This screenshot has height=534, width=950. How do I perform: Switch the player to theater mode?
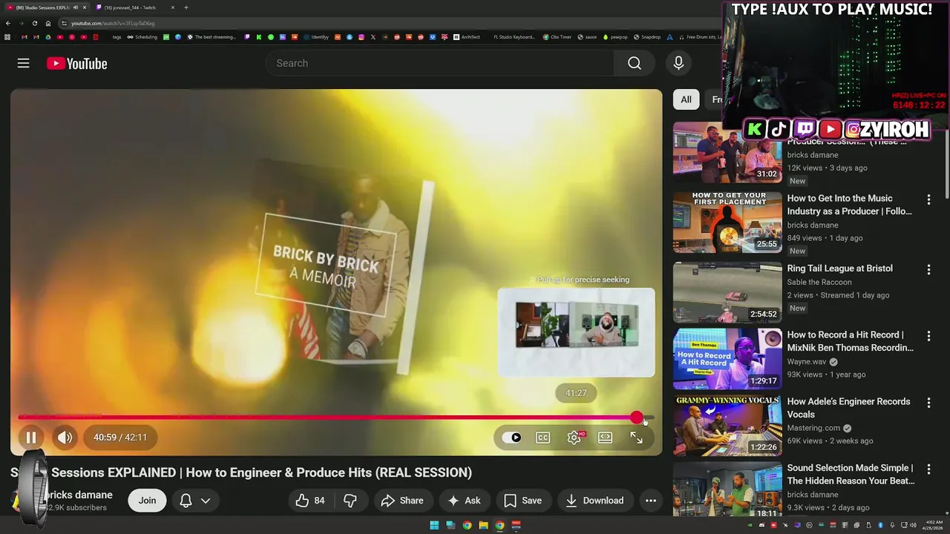[606, 438]
